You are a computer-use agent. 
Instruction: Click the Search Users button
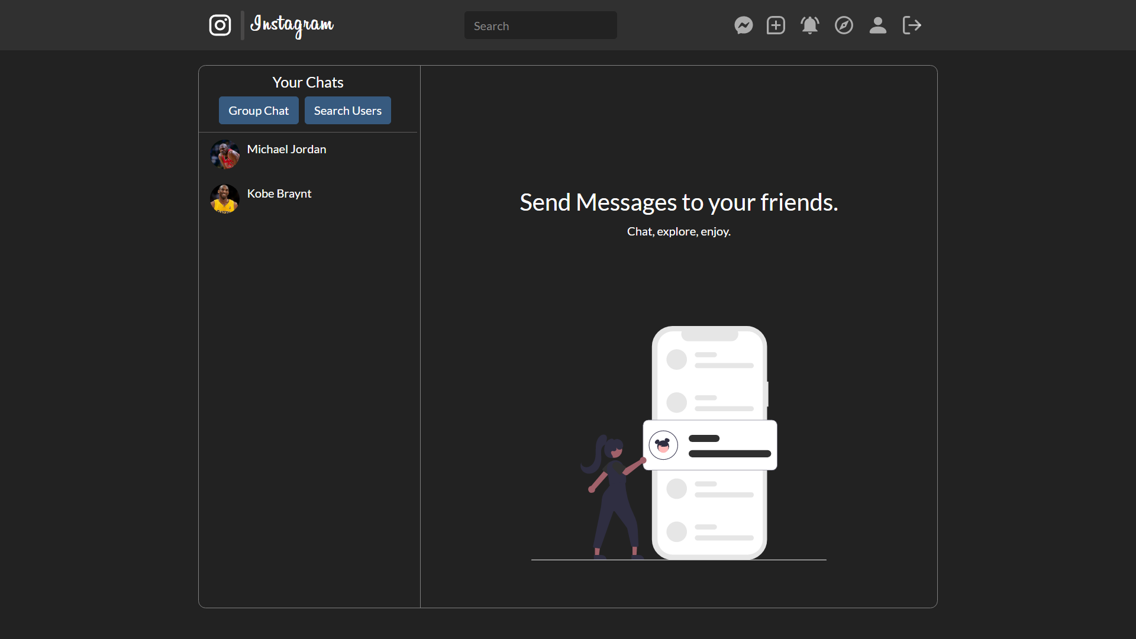[348, 111]
